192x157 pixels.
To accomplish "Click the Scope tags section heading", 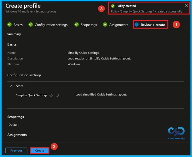I will [16, 117].
